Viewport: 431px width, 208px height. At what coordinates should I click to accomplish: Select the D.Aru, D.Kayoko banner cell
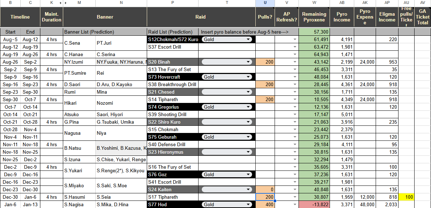(x=121, y=84)
